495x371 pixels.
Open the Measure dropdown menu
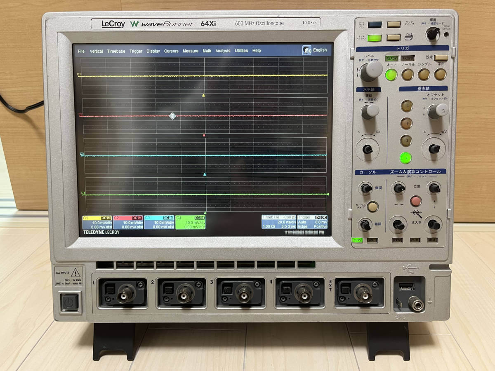[x=191, y=51]
